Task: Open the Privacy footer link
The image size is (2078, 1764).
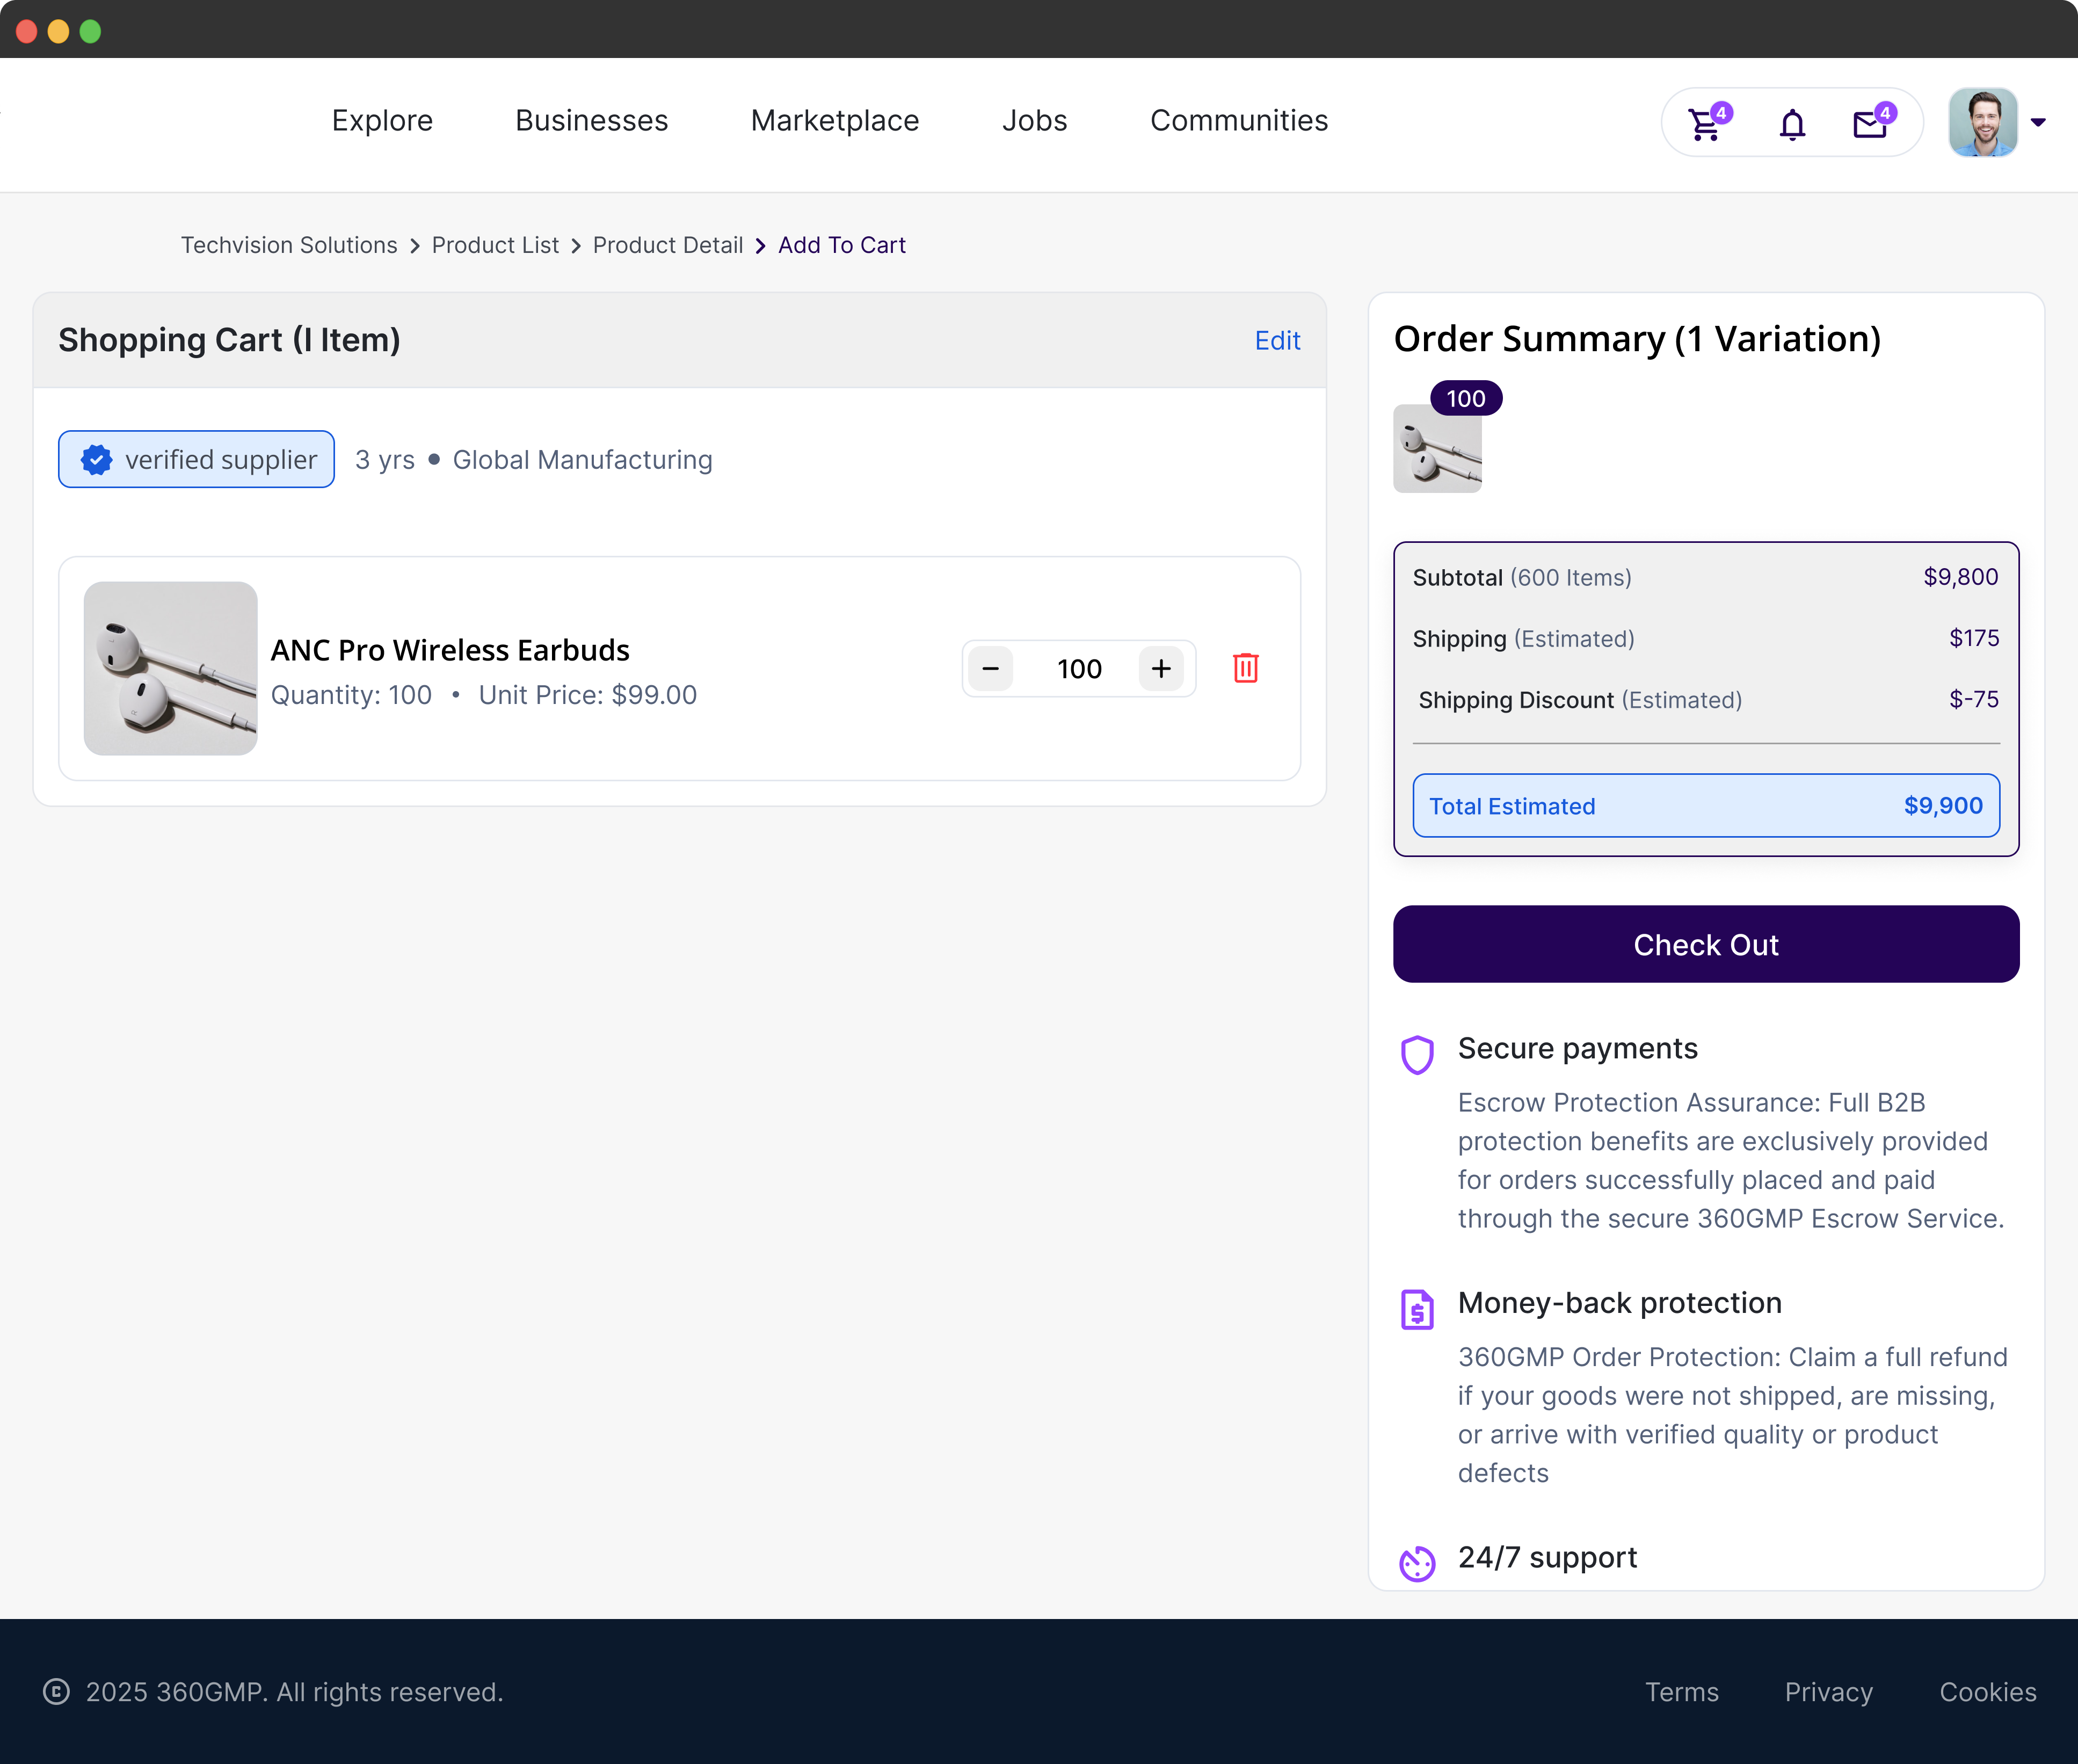Action: 1828,1692
